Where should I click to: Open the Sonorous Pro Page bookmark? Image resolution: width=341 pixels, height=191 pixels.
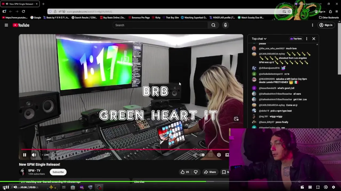tap(139, 18)
